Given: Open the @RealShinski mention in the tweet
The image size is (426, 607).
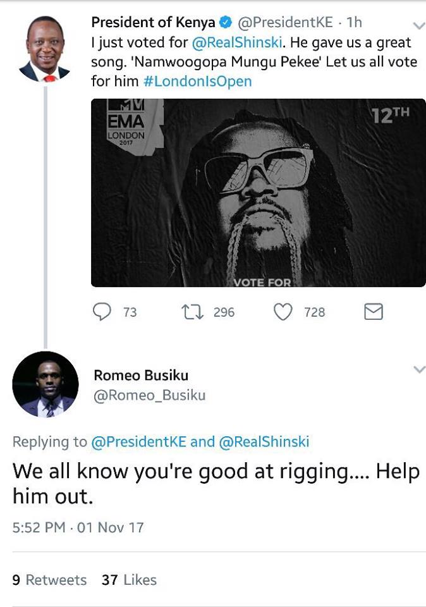Looking at the screenshot, I should click(x=237, y=42).
